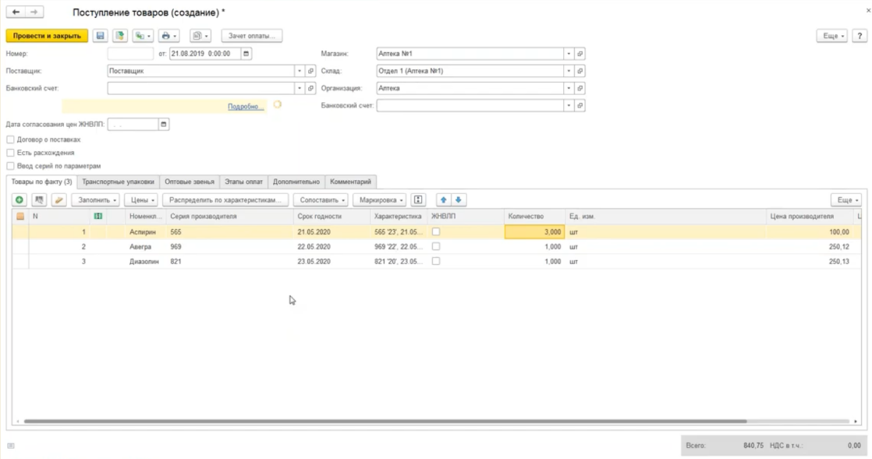The width and height of the screenshot is (872, 459).
Task: Open the Этапы оплат tab
Action: coord(243,182)
